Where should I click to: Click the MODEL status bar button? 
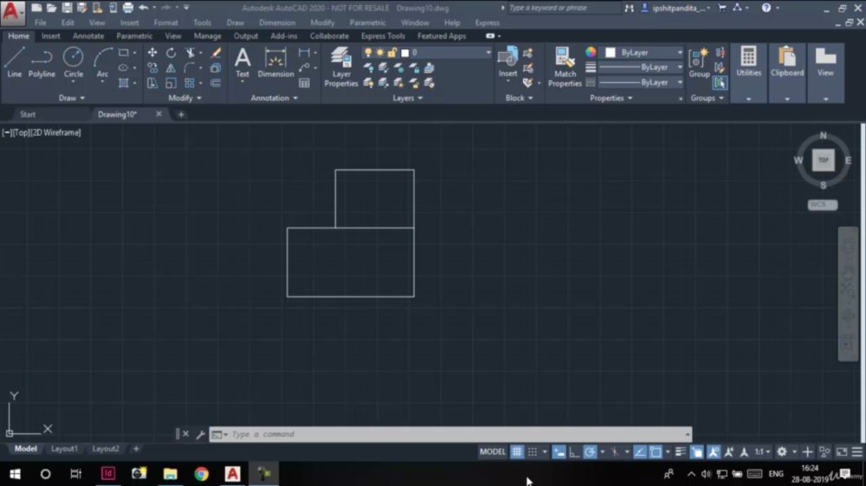(492, 451)
